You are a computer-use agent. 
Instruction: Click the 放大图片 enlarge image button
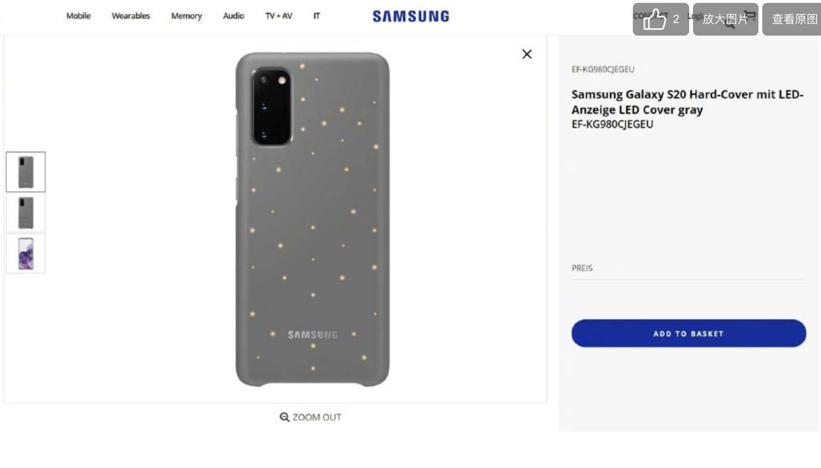(725, 19)
